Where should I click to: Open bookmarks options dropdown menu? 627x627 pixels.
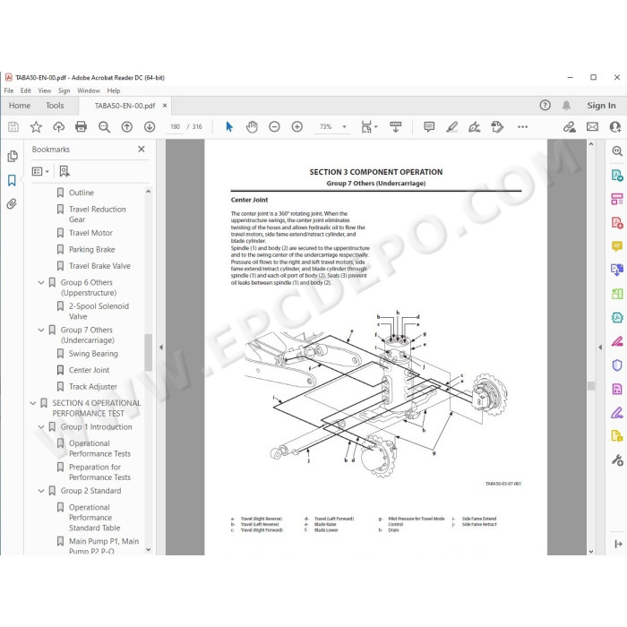(x=40, y=172)
